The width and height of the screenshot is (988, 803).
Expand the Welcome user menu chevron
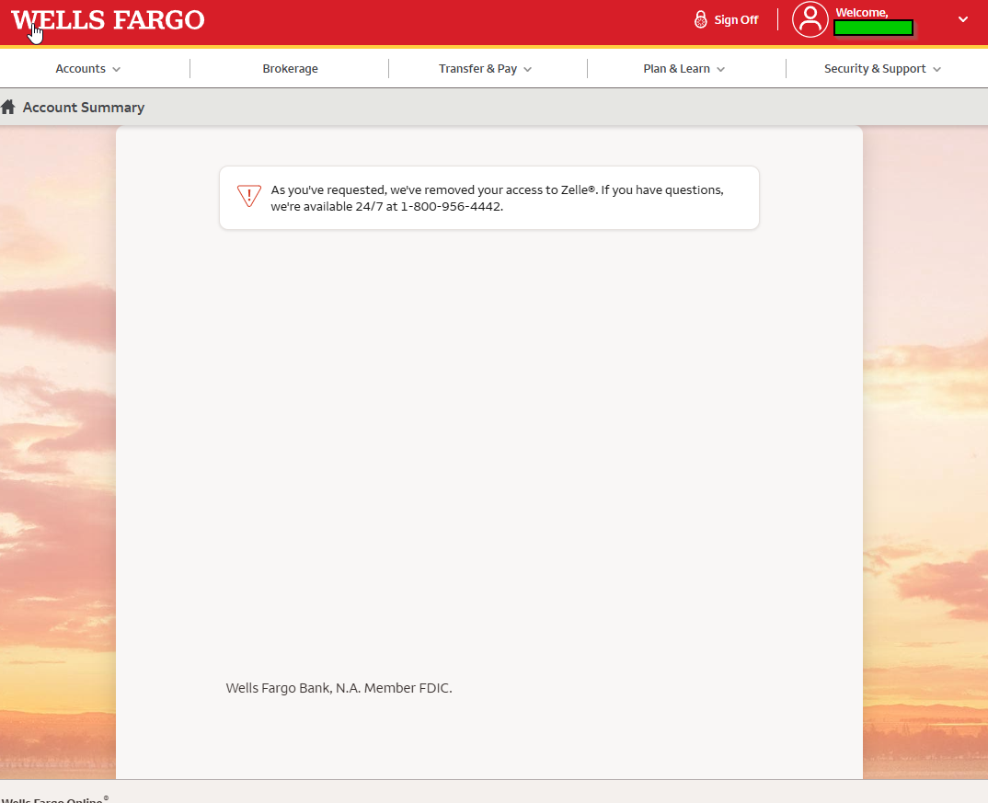coord(963,19)
